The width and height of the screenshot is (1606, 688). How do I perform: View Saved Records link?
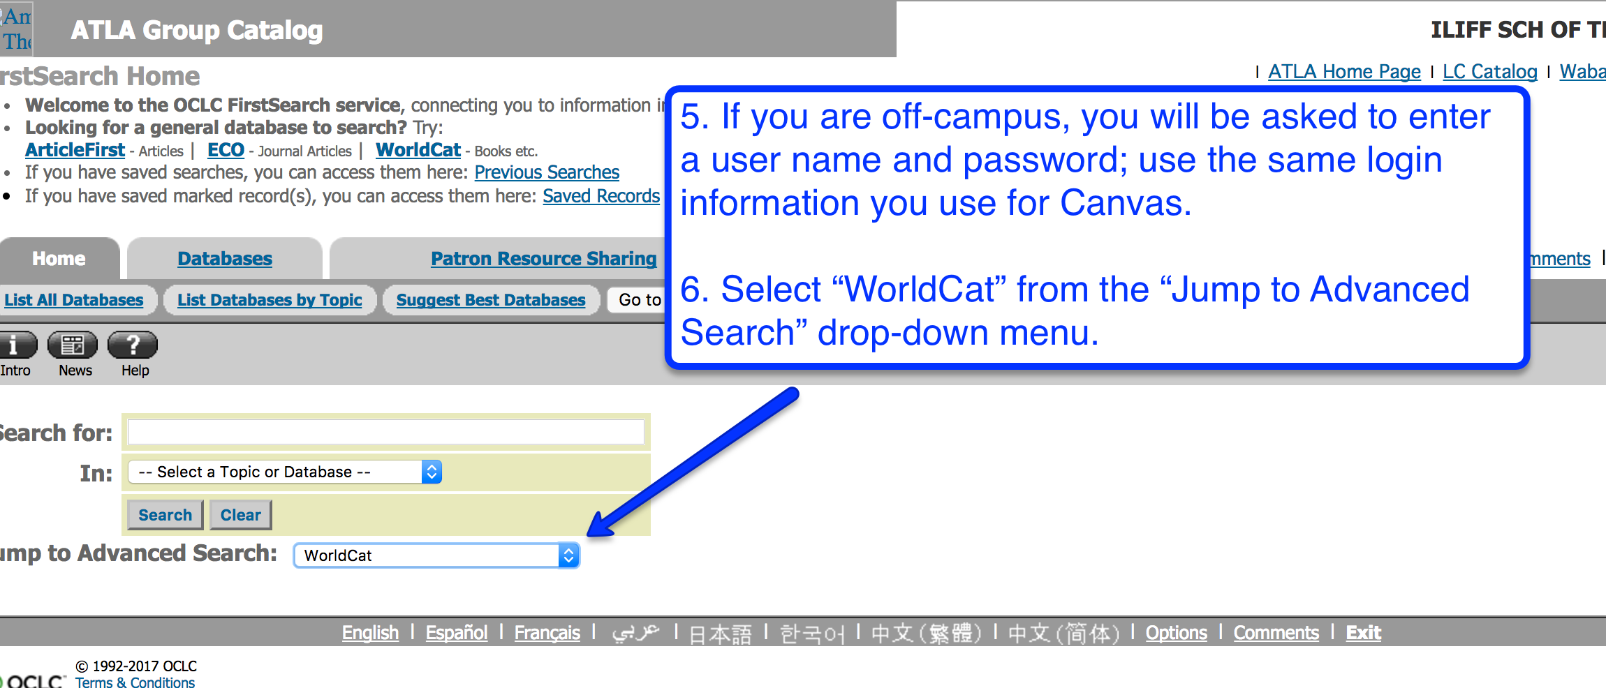[x=601, y=196]
